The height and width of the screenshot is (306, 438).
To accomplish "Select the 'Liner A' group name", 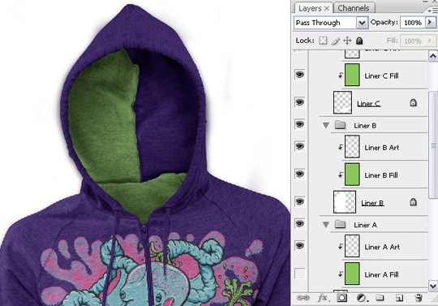I will pos(365,225).
